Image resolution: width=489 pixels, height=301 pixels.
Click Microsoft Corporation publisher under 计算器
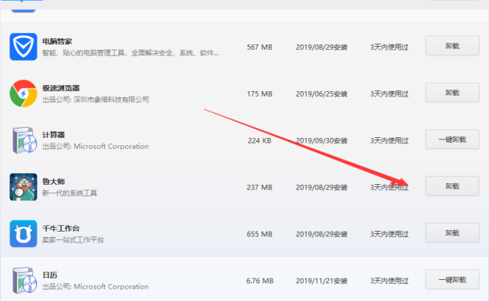[x=95, y=147]
